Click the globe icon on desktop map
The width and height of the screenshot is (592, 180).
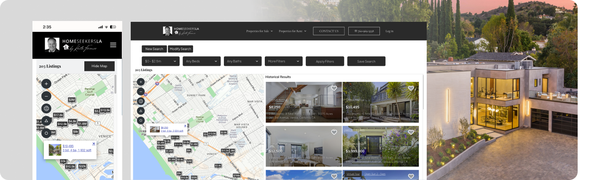coord(141,101)
